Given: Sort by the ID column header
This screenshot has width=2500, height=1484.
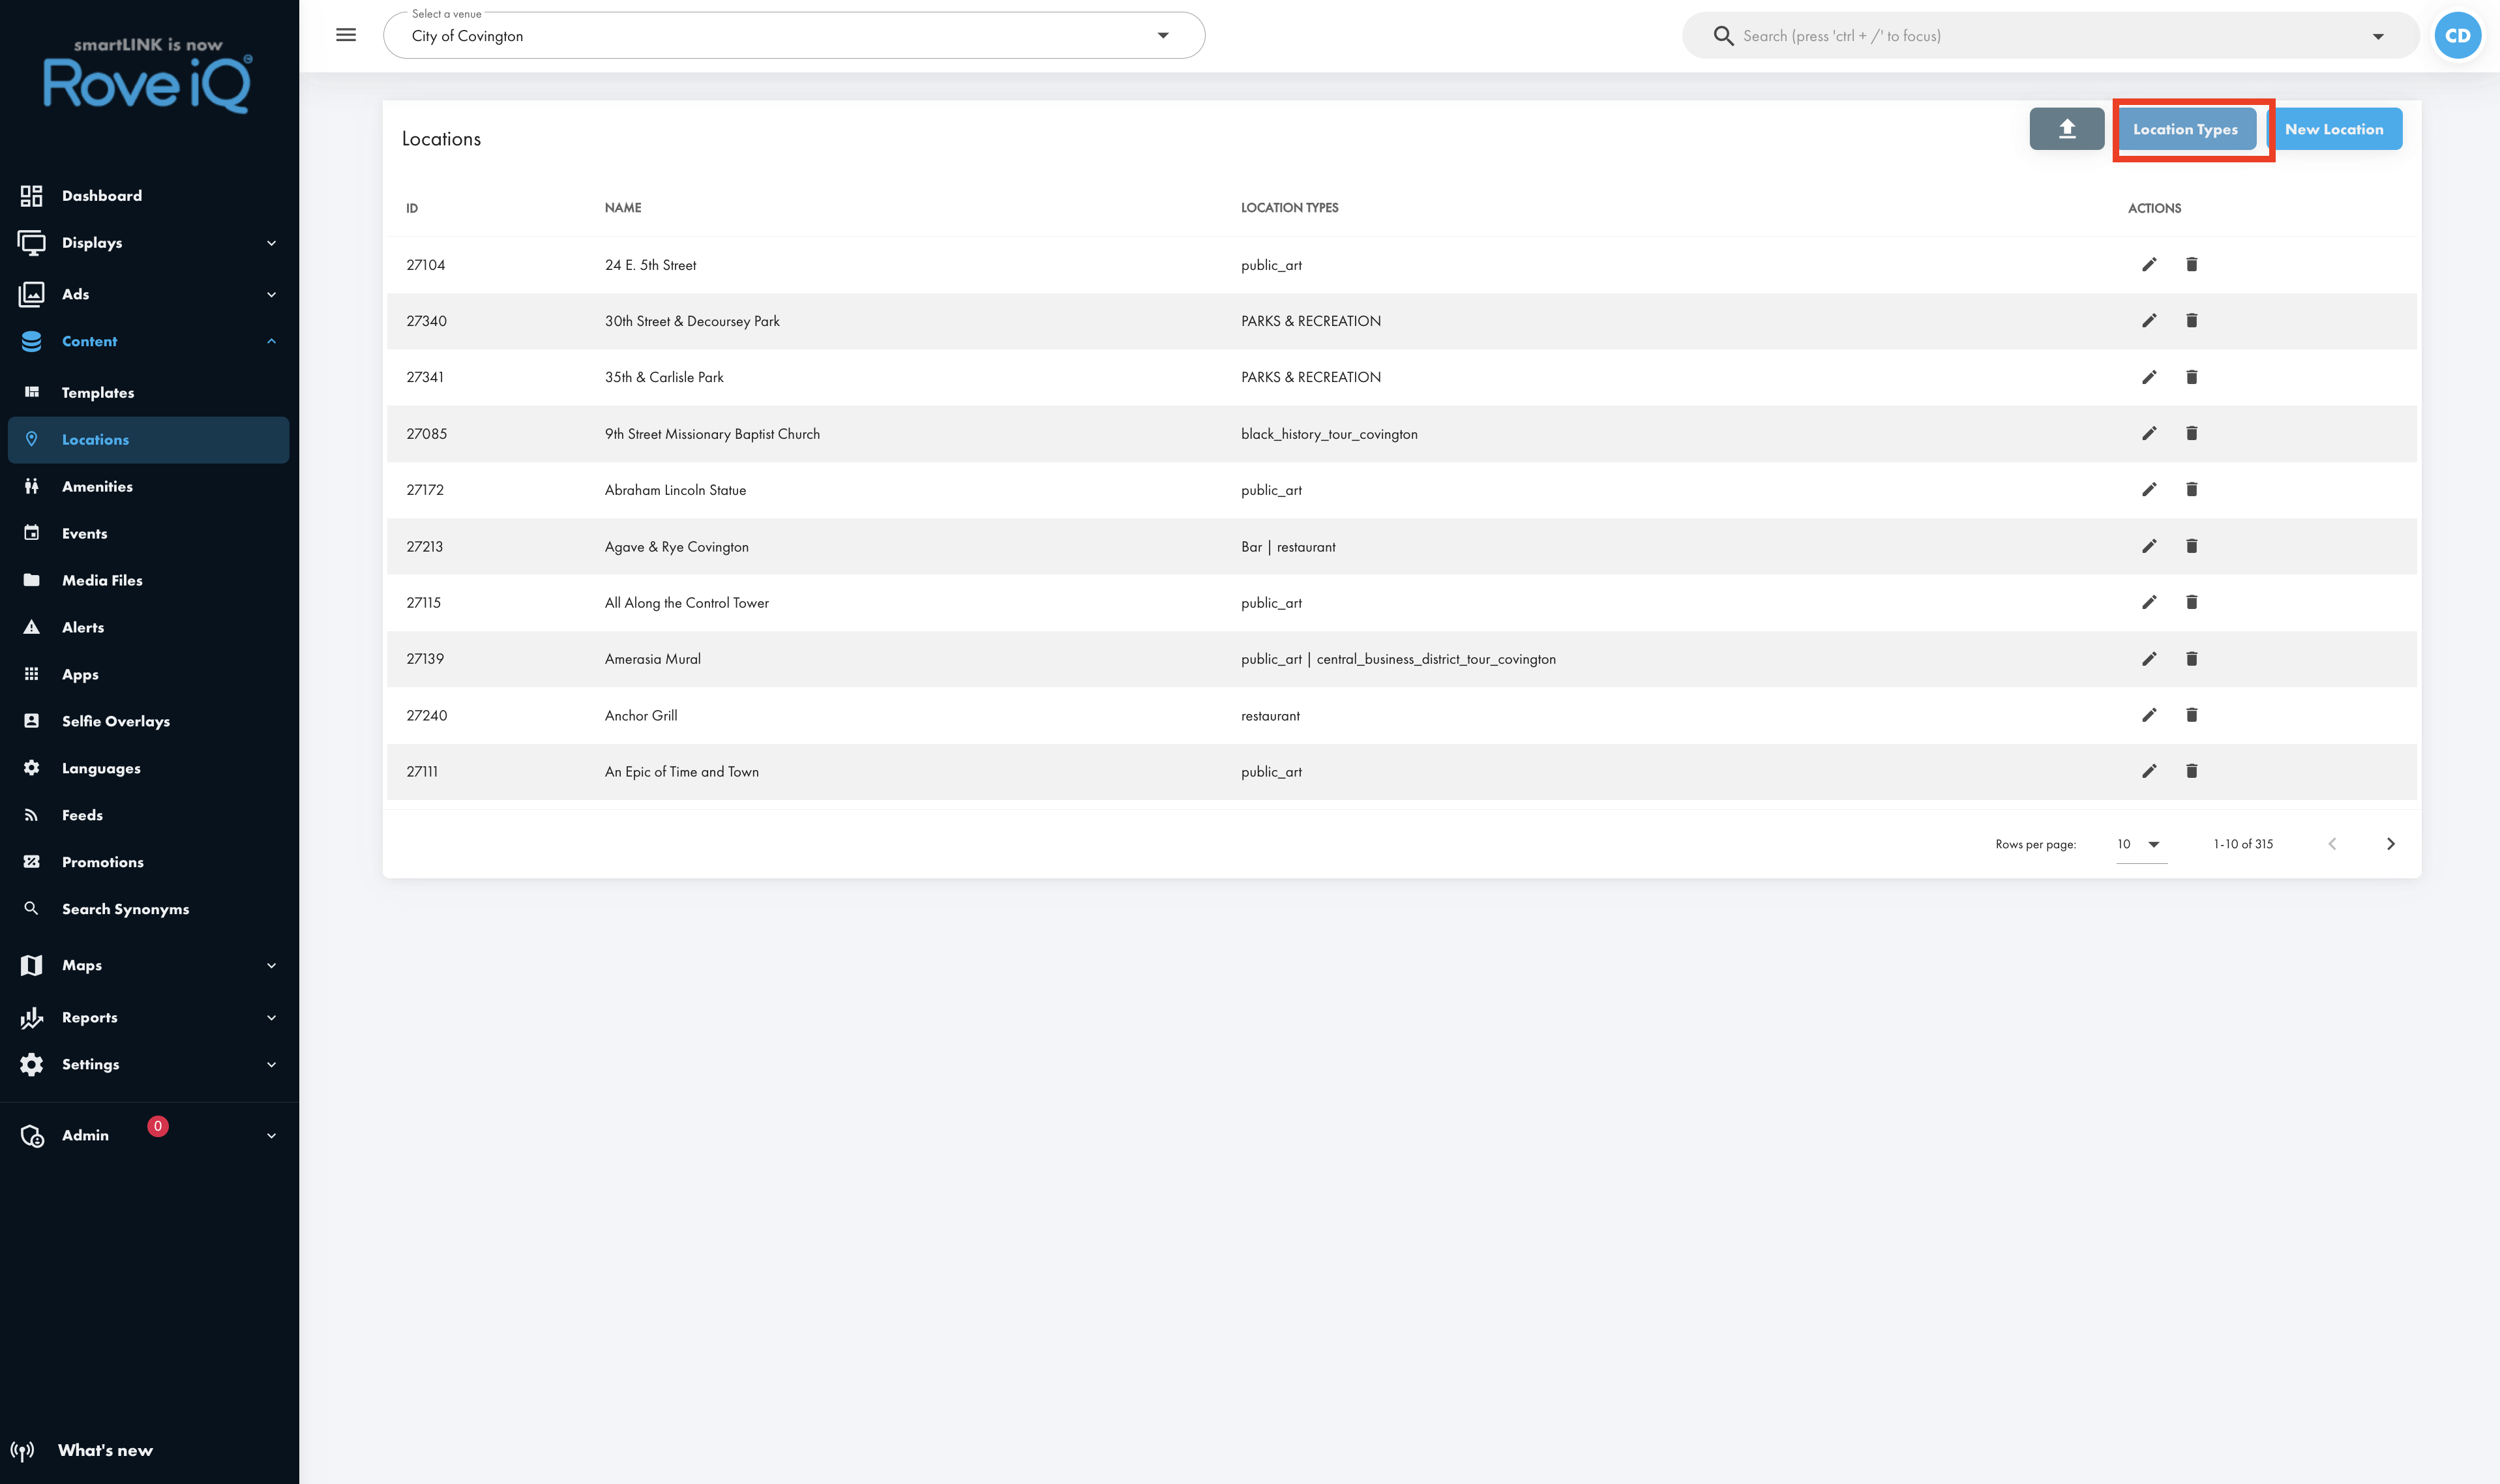Looking at the screenshot, I should [412, 208].
